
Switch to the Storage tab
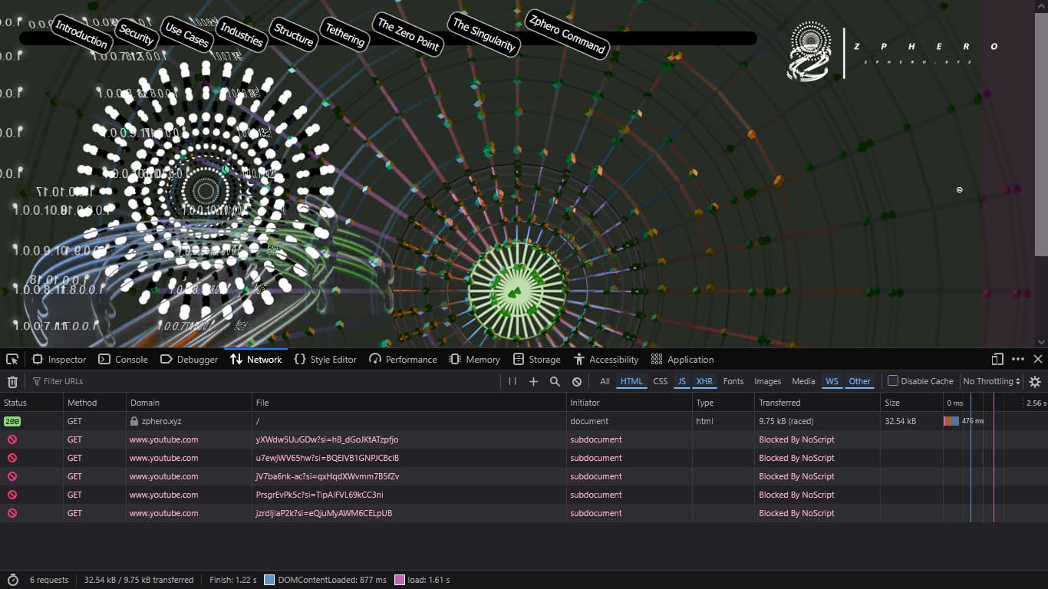click(x=536, y=359)
